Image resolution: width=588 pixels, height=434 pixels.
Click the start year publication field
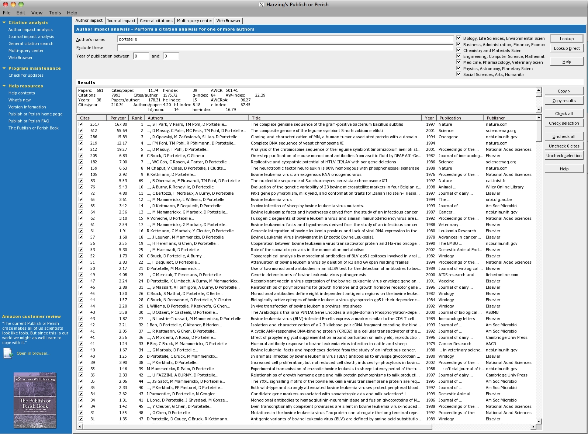pos(141,56)
